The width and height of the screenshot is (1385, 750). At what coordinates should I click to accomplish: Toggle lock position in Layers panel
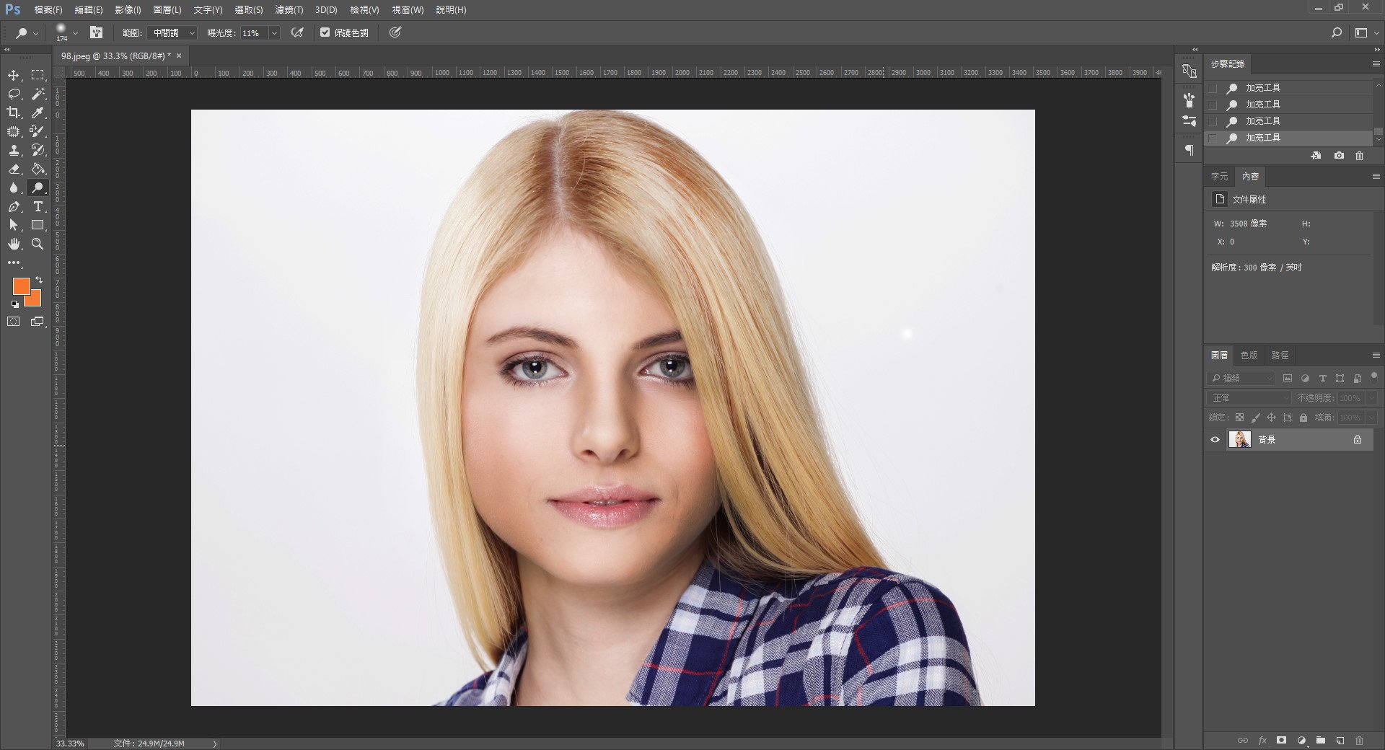(x=1271, y=418)
